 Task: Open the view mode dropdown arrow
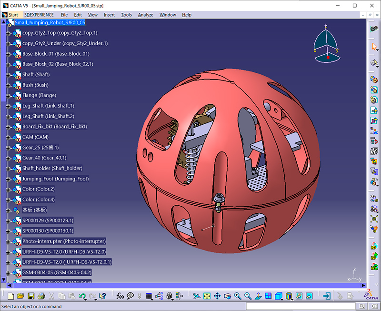tap(292, 299)
